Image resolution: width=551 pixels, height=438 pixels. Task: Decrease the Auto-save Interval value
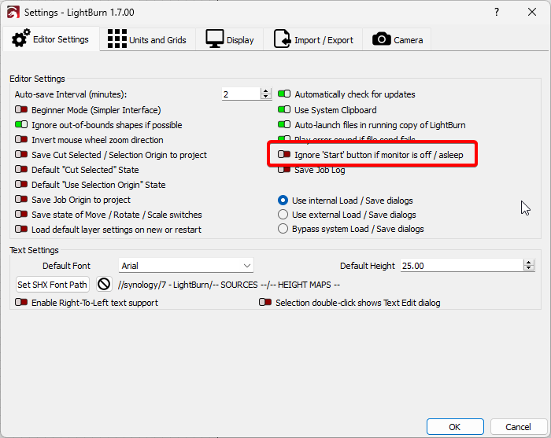[266, 97]
